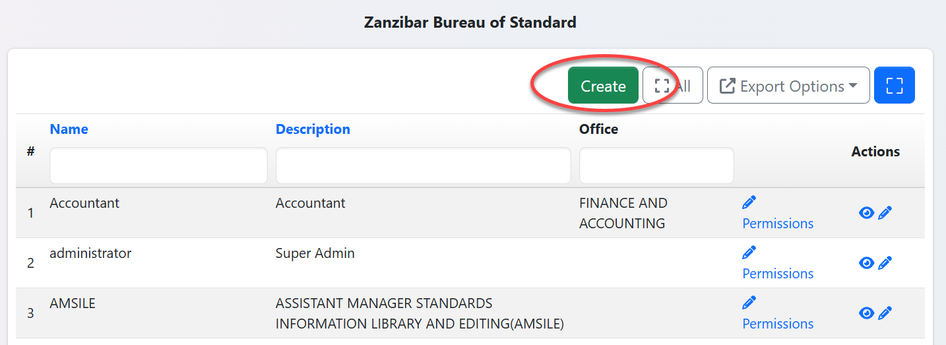Click the Export Options caret arrow
Image resolution: width=946 pixels, height=345 pixels.
point(853,86)
